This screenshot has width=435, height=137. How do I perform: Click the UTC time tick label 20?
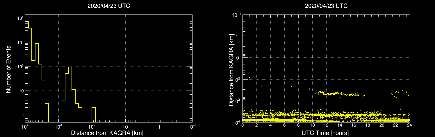coord(382,125)
